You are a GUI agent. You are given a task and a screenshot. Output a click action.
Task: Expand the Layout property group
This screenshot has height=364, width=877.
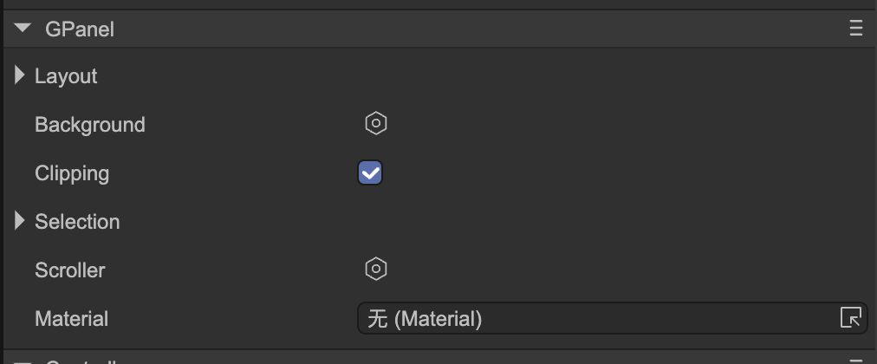[x=20, y=75]
